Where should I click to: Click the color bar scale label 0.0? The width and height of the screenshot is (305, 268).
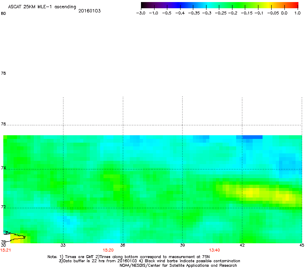284,13
